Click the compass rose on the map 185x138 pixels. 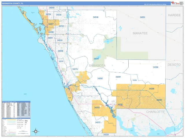coord(36,131)
